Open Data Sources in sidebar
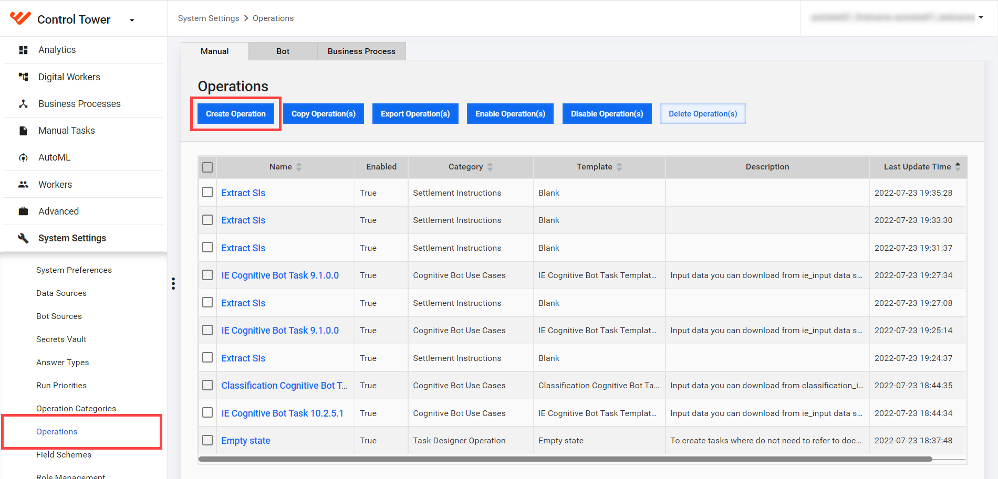Screen dimensions: 998x479 tap(61, 293)
